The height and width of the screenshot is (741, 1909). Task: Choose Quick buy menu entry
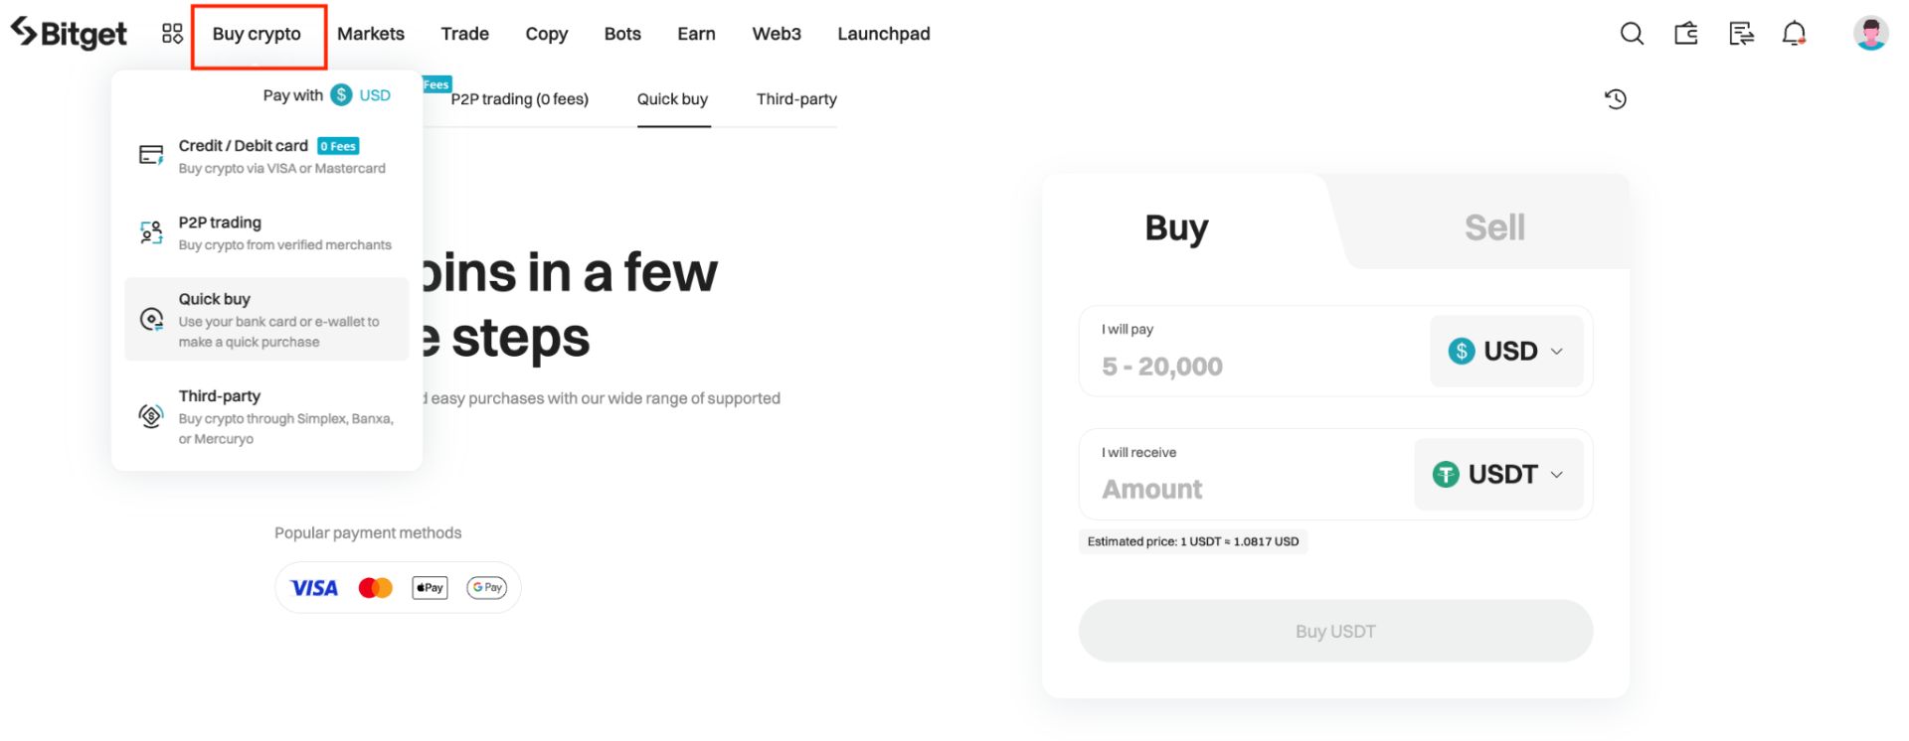(x=266, y=319)
